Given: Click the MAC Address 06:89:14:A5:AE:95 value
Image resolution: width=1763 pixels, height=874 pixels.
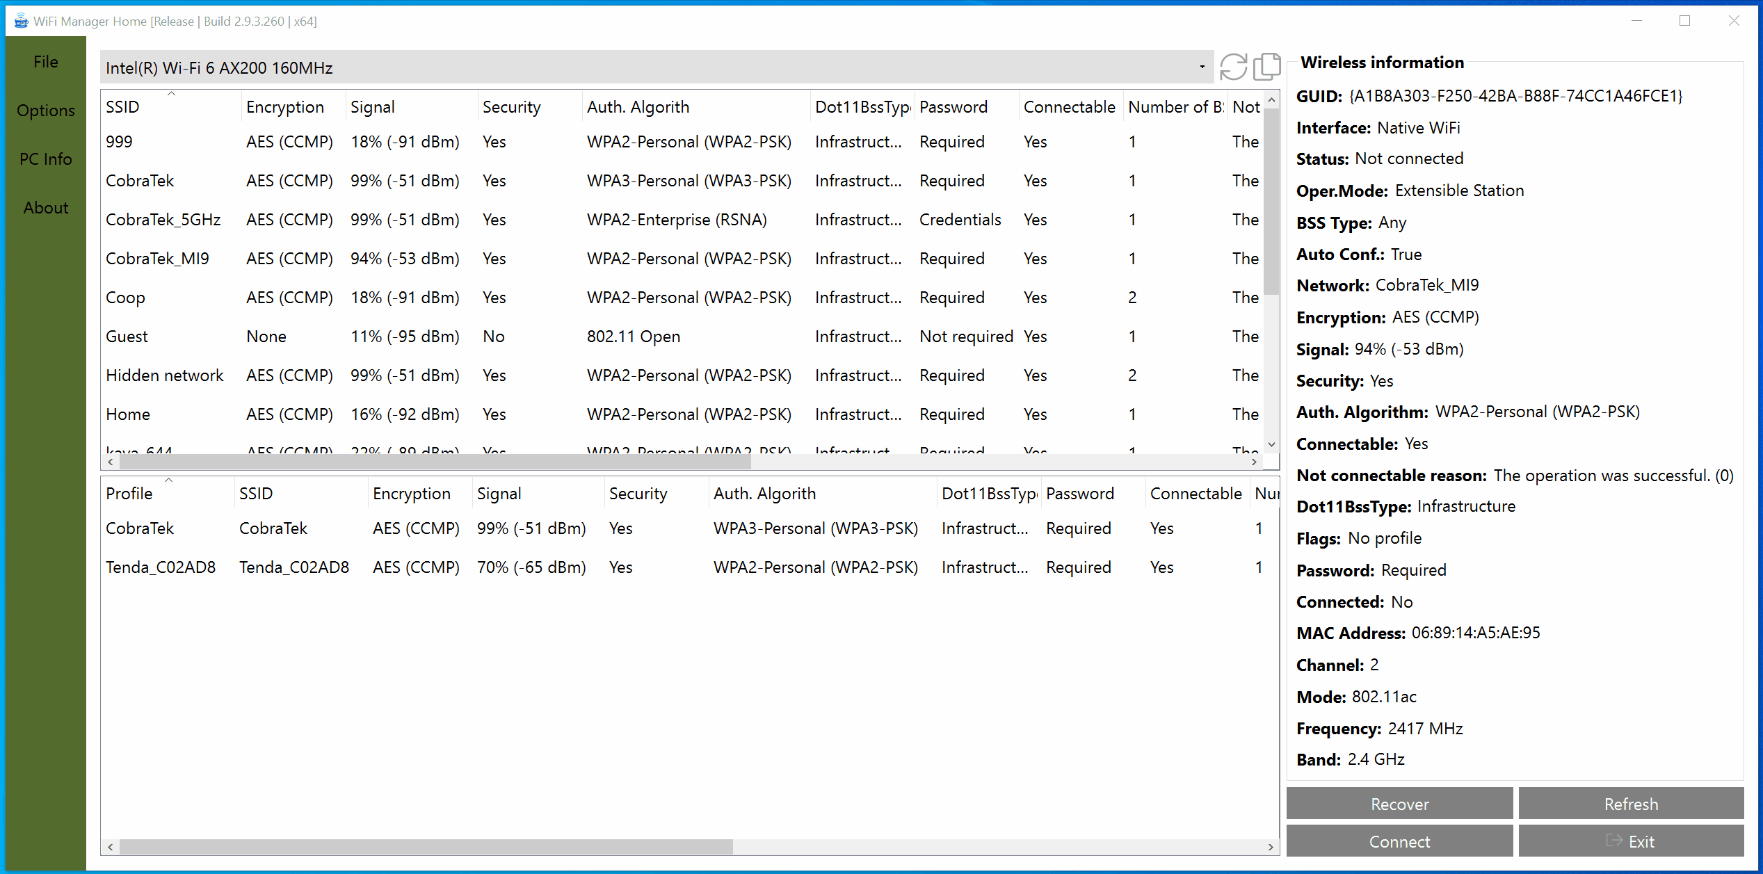Looking at the screenshot, I should (1476, 633).
